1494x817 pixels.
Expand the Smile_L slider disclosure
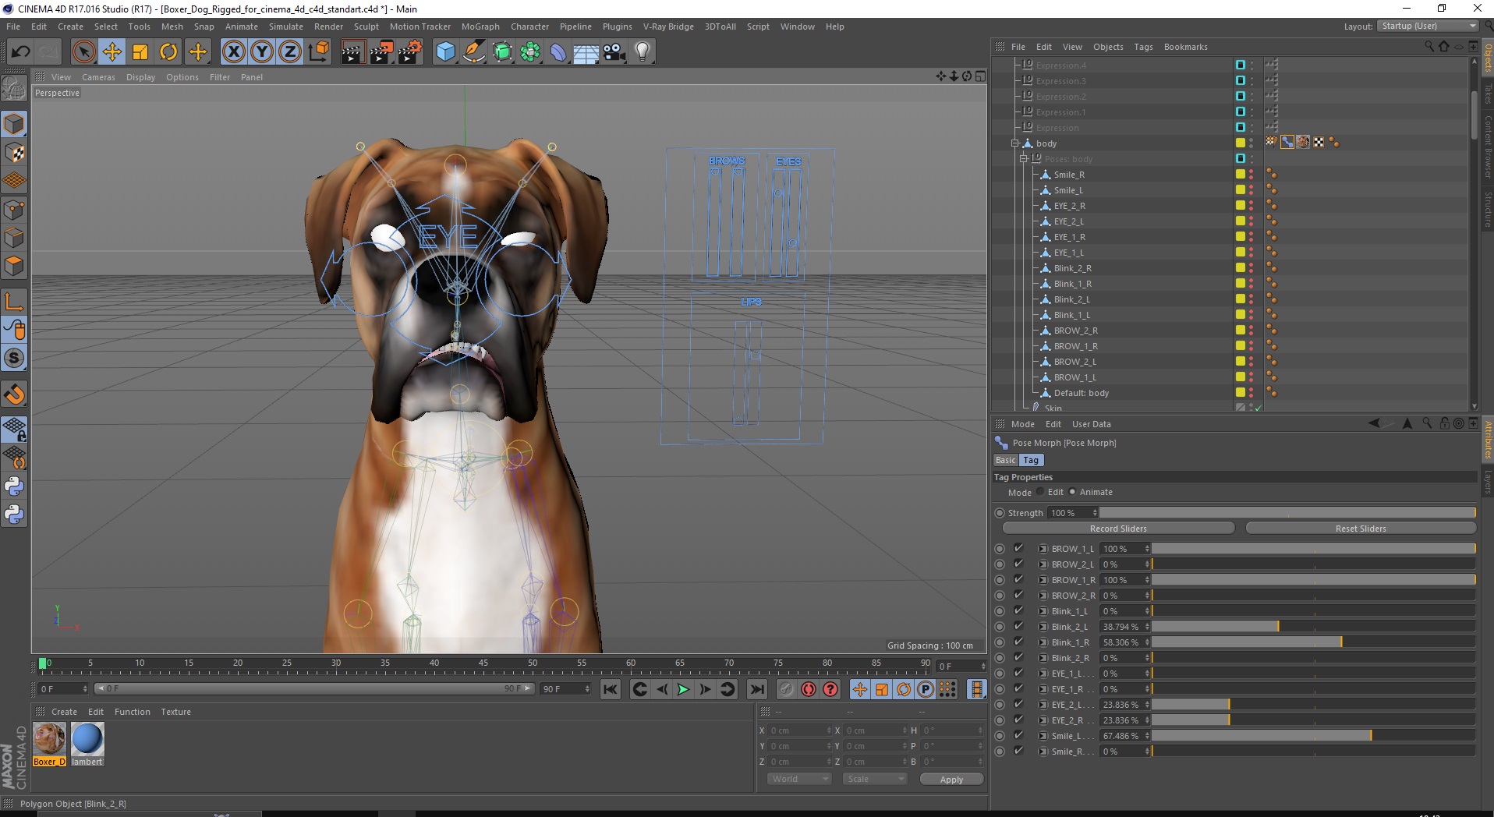click(1043, 736)
